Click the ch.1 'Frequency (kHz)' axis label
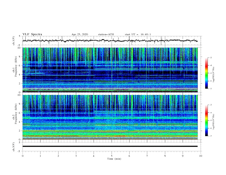Viewport: 226px width, 175px height. (16, 67)
